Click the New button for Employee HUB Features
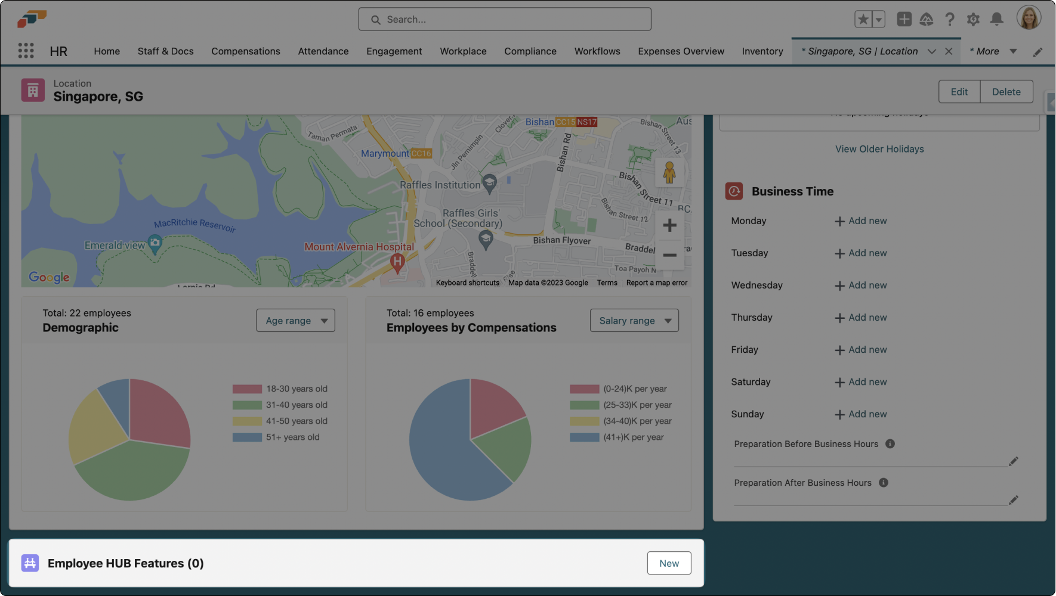The width and height of the screenshot is (1056, 596). point(669,563)
